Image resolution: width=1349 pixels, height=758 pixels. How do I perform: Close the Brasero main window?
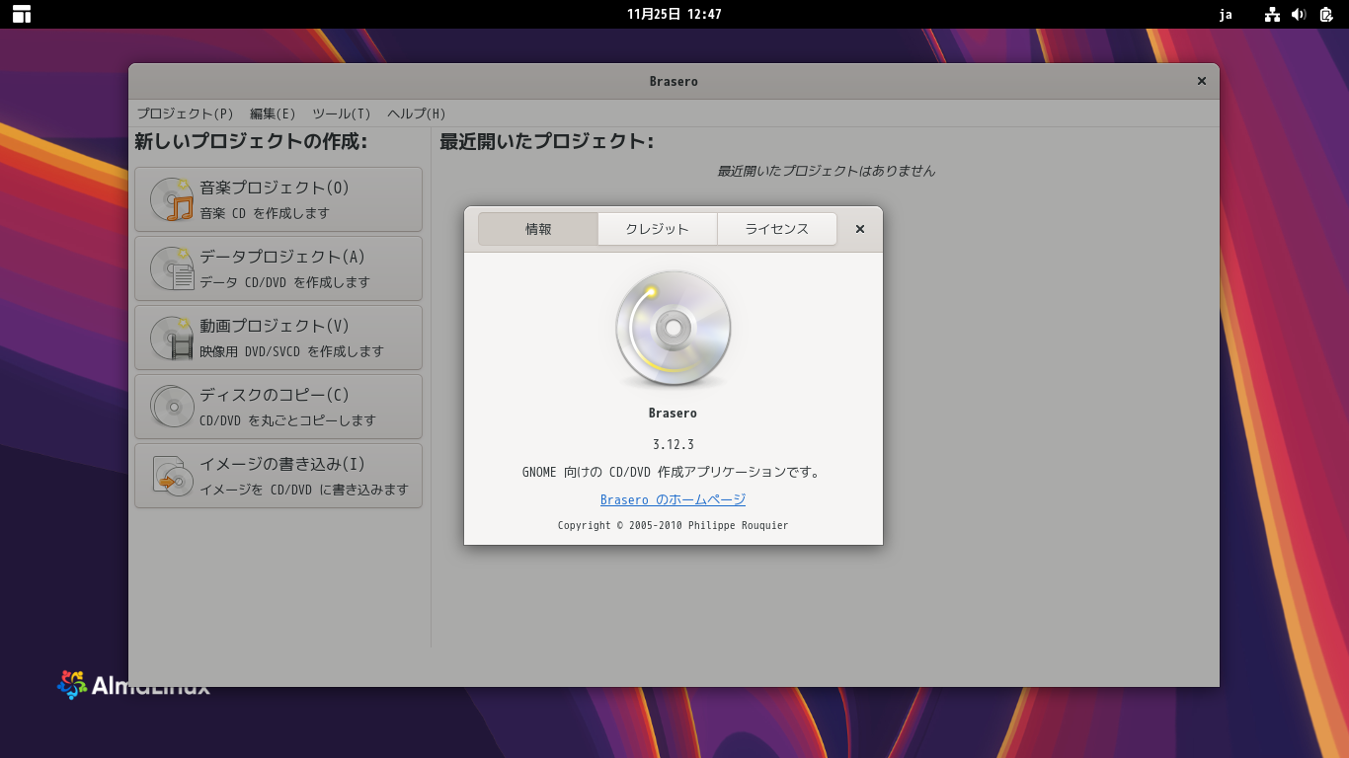[x=1202, y=81]
